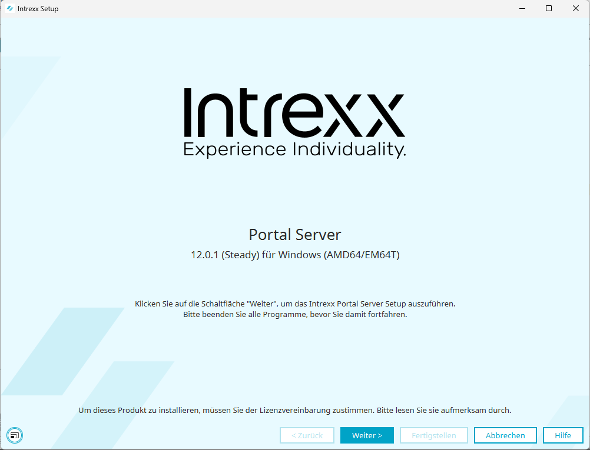Click the Lizenzvereinbarung notice text
This screenshot has height=450, width=590.
click(x=294, y=410)
